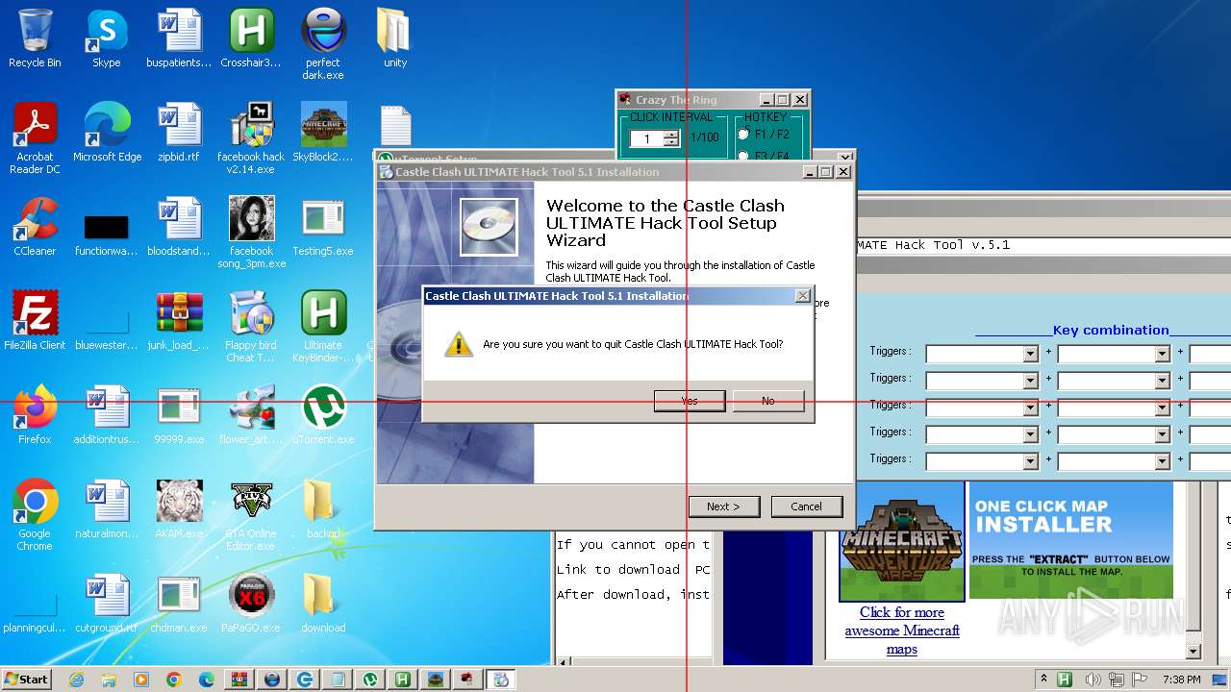Select the CCleaner desktop shortcut

pyautogui.click(x=35, y=227)
